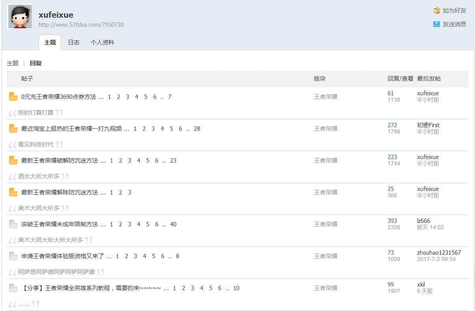Click the xufeixue avatar picture
This screenshot has width=475, height=311.
tap(20, 17)
